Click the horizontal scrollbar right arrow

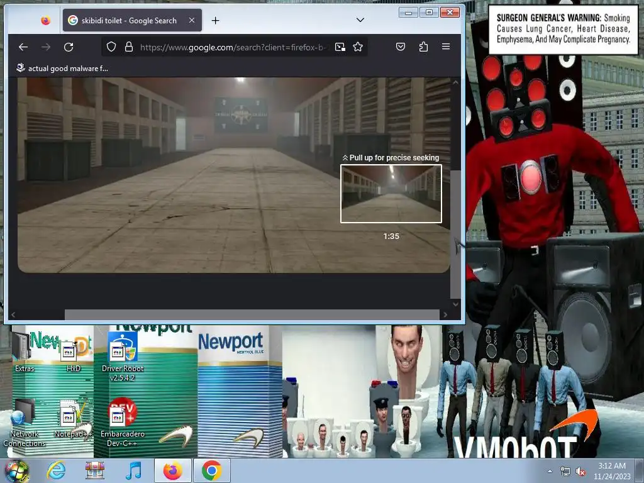445,314
